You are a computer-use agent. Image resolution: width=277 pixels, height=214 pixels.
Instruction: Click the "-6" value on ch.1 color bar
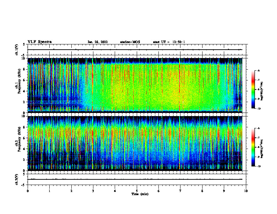(258, 70)
